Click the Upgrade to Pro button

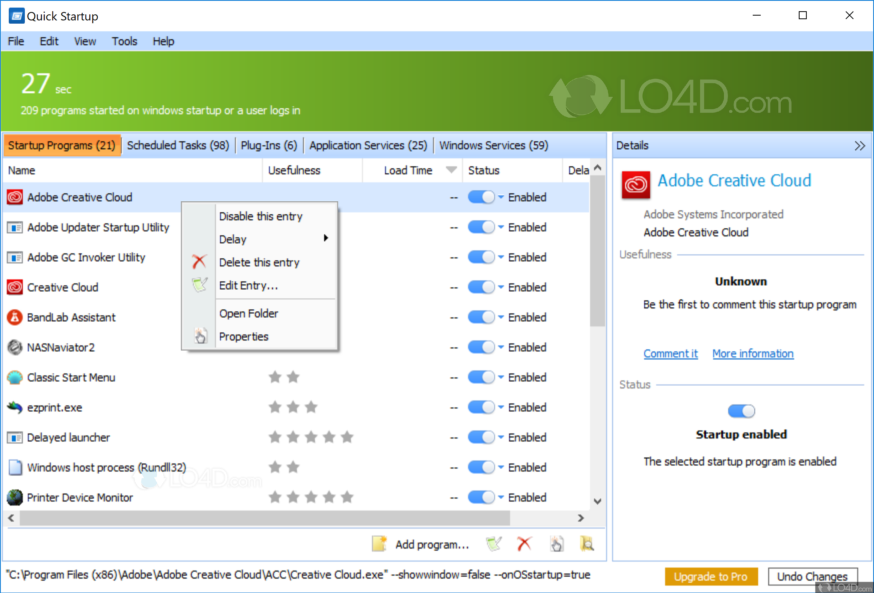click(711, 577)
